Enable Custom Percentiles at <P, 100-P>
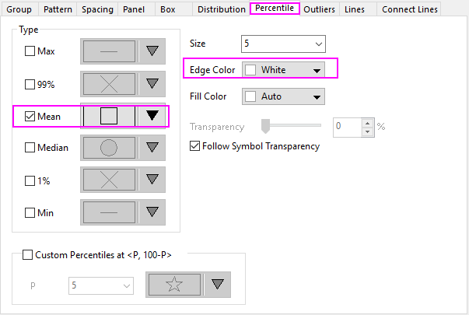 (x=29, y=255)
